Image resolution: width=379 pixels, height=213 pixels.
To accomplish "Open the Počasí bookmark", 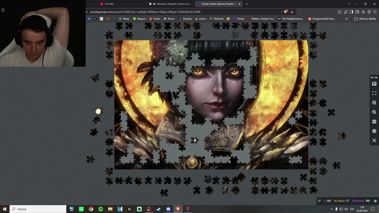I will pyautogui.click(x=155, y=19).
